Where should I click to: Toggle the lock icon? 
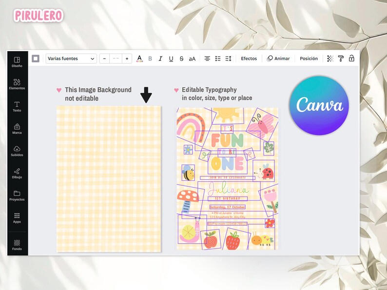351,58
